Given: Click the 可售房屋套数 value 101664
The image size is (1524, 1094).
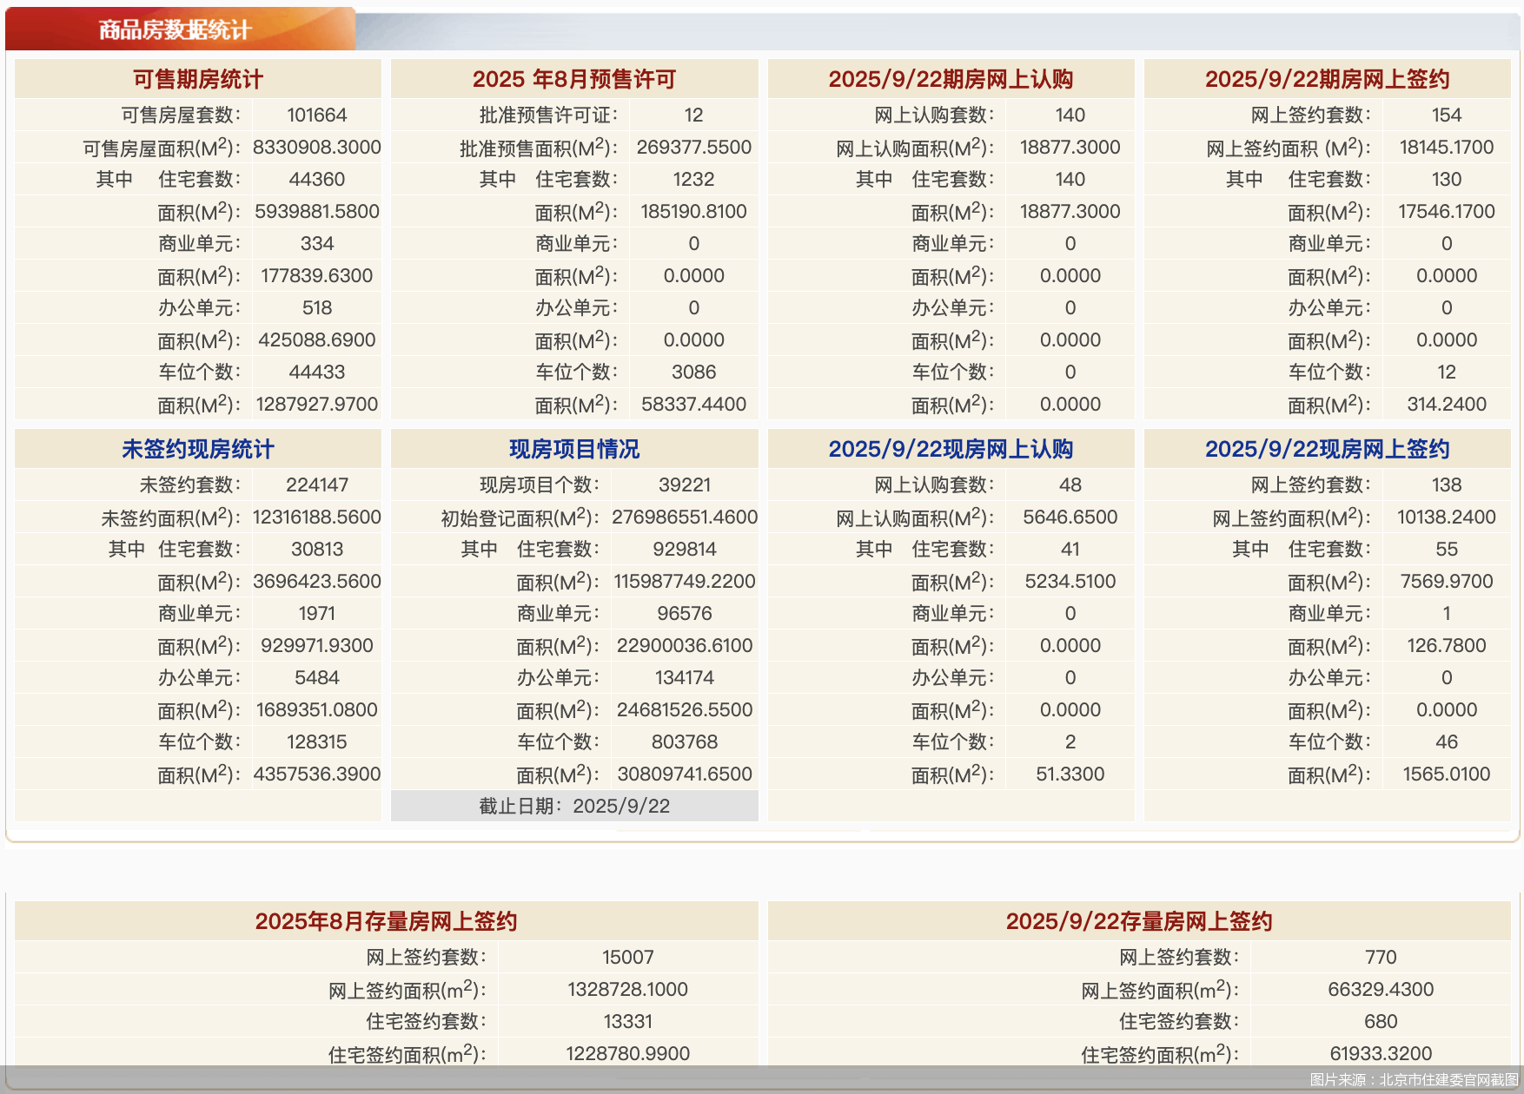Looking at the screenshot, I should pos(316,115).
